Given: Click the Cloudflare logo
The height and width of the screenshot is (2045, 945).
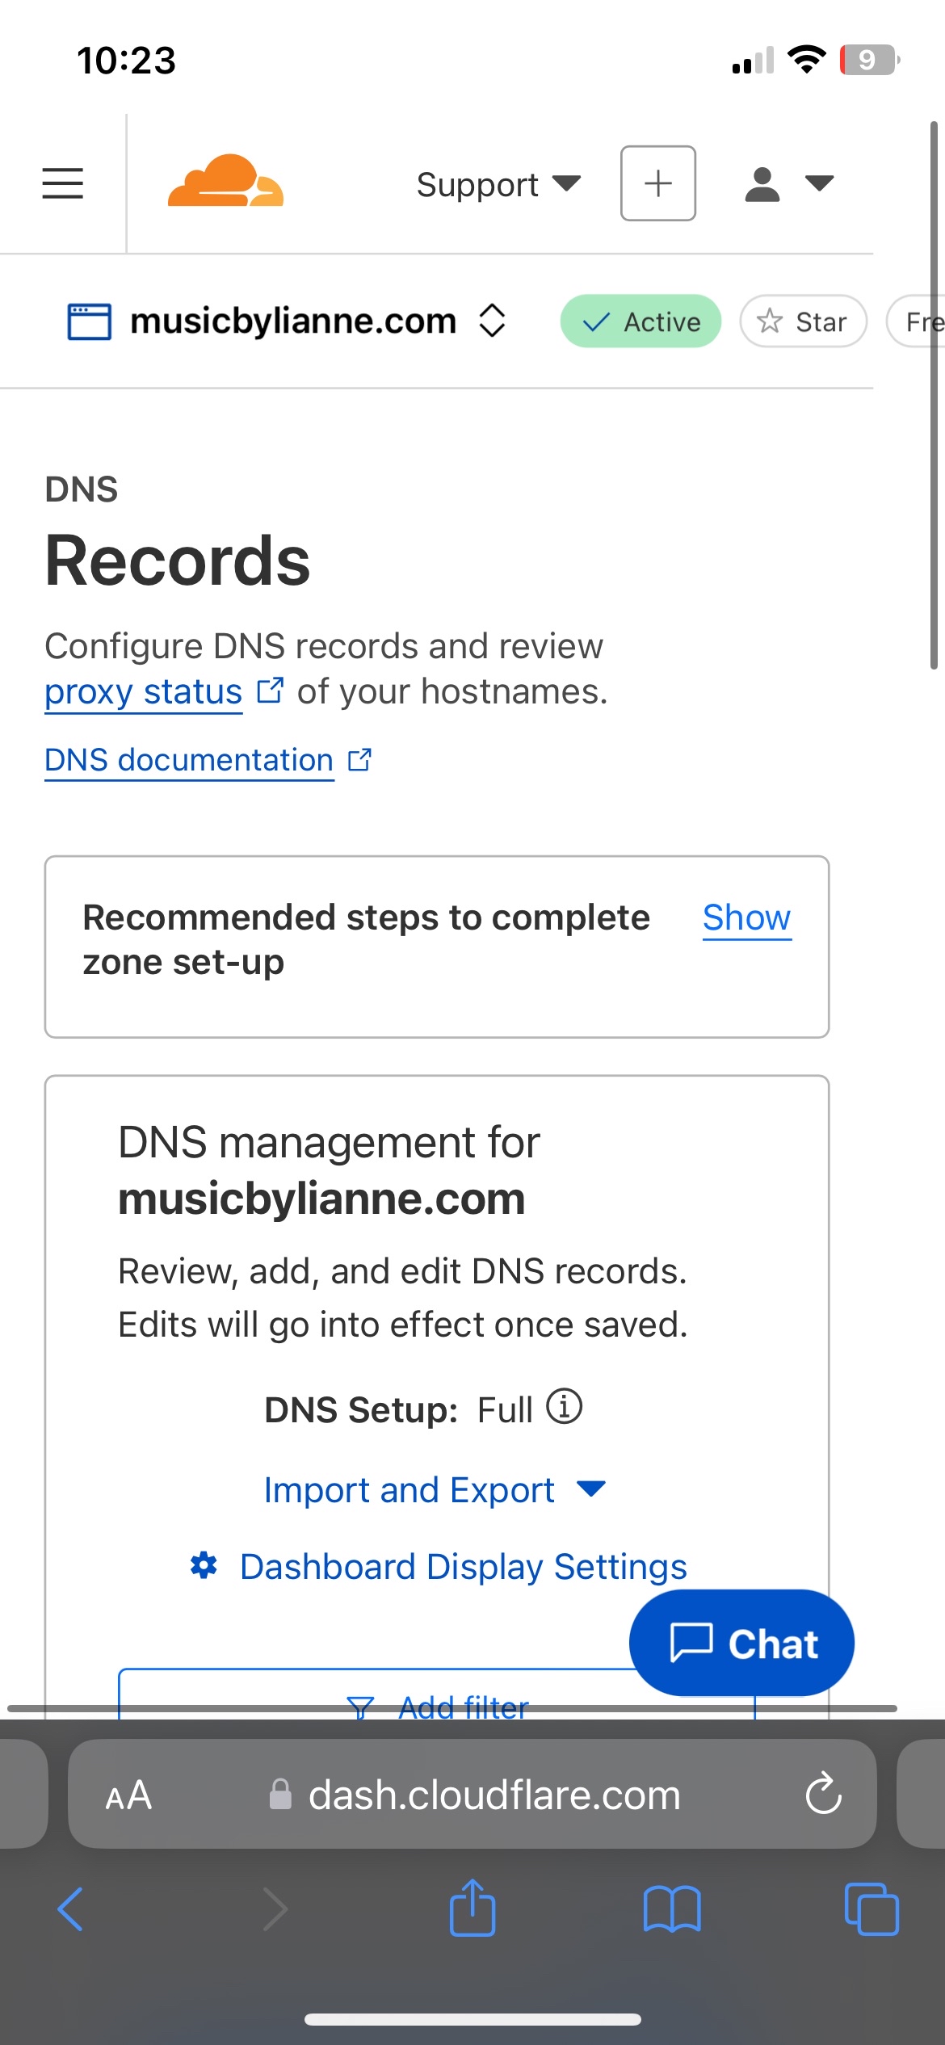Looking at the screenshot, I should [225, 182].
